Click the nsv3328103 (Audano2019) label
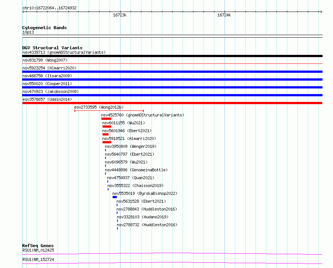333x268 pixels. click(143, 217)
